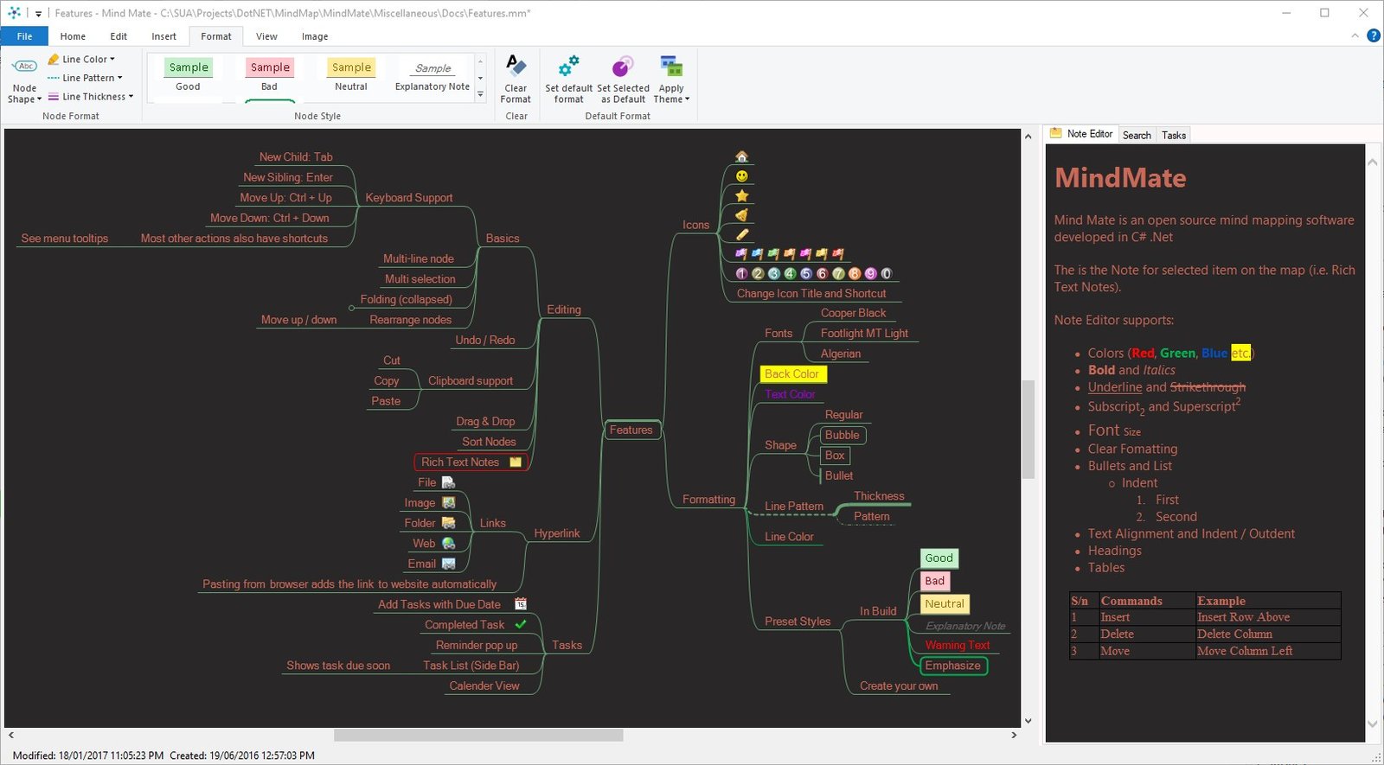Collapse the ribbon with the chevron

pyautogui.click(x=1355, y=35)
